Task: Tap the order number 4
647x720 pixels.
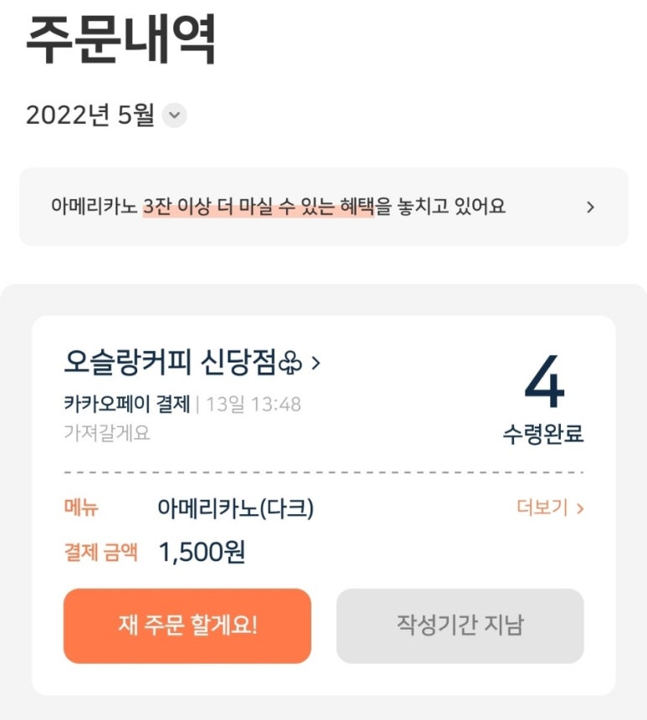Action: pyautogui.click(x=544, y=383)
